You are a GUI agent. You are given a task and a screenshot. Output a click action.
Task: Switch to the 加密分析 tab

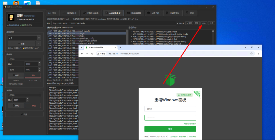154,13
